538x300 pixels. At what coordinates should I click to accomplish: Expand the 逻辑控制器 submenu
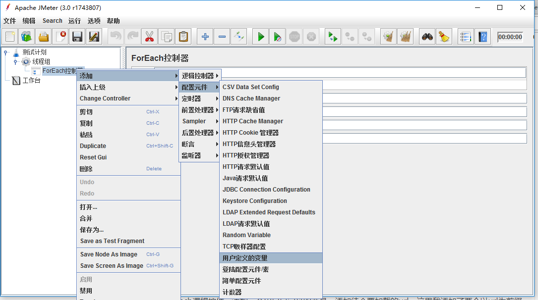click(x=200, y=76)
